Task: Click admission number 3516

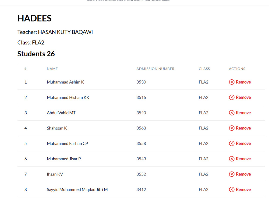Action: [141, 98]
